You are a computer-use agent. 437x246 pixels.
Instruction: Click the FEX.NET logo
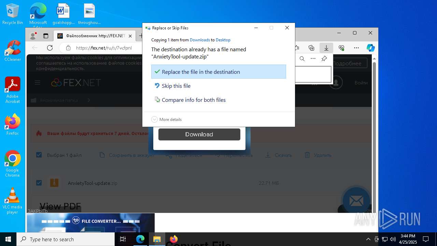[x=76, y=83]
